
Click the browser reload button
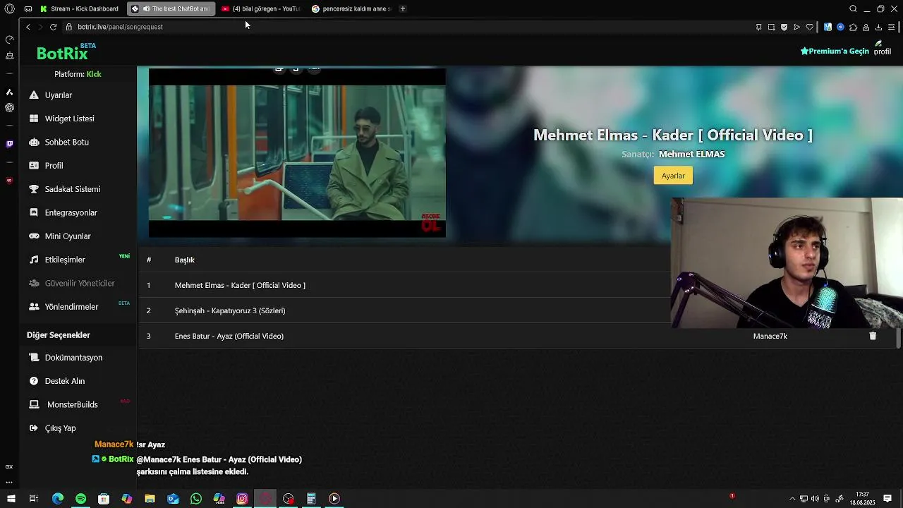pyautogui.click(x=53, y=27)
